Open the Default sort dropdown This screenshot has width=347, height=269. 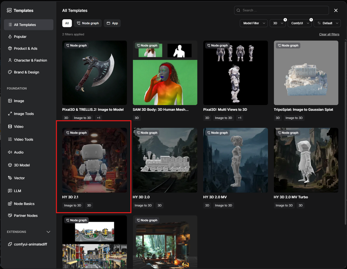327,23
